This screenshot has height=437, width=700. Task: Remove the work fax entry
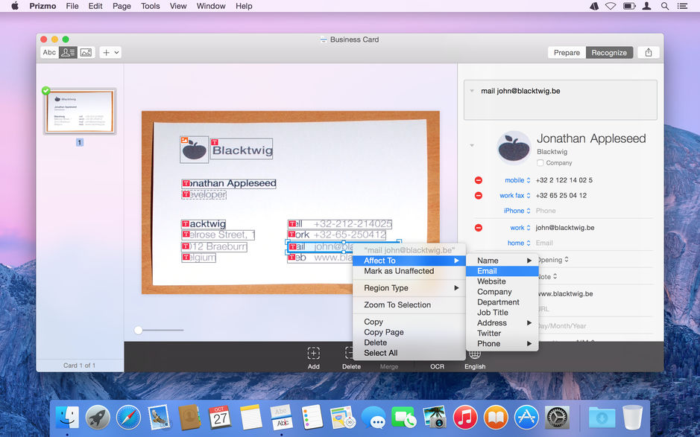pos(477,195)
